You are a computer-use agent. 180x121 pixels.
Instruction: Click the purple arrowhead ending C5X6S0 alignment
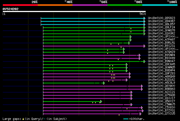pyautogui.click(x=142, y=108)
